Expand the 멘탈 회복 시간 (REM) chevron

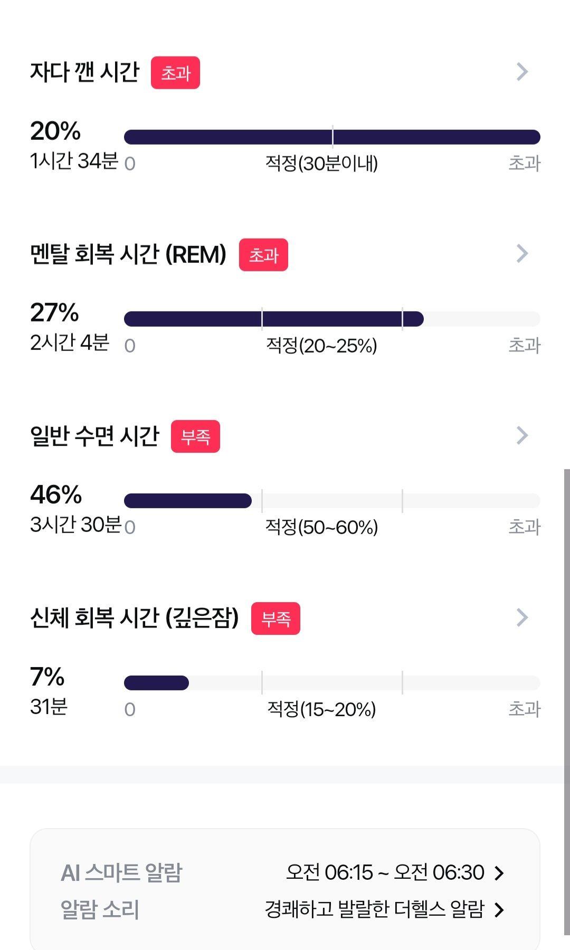pyautogui.click(x=522, y=254)
